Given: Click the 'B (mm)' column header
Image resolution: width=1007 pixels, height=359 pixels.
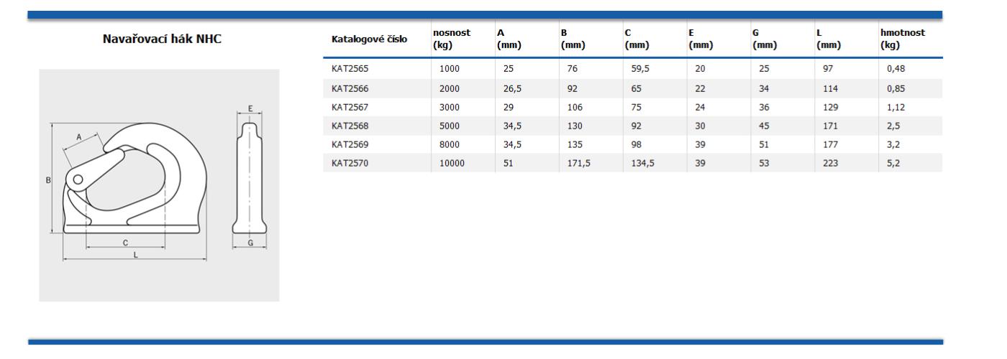Looking at the screenshot, I should tap(573, 39).
